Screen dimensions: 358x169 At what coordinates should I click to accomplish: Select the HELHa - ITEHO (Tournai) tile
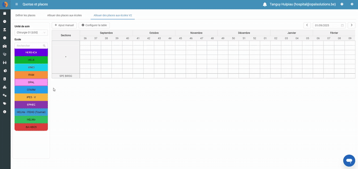pos(31,112)
